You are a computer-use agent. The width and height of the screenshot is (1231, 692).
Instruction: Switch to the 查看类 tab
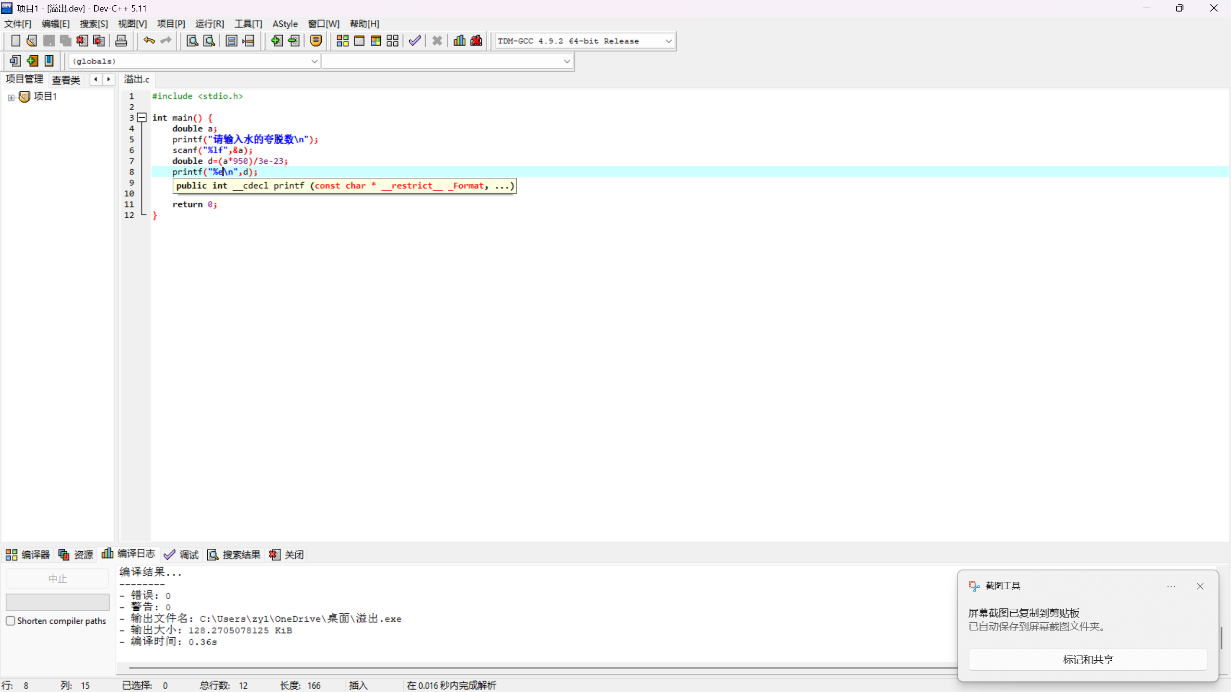click(66, 80)
